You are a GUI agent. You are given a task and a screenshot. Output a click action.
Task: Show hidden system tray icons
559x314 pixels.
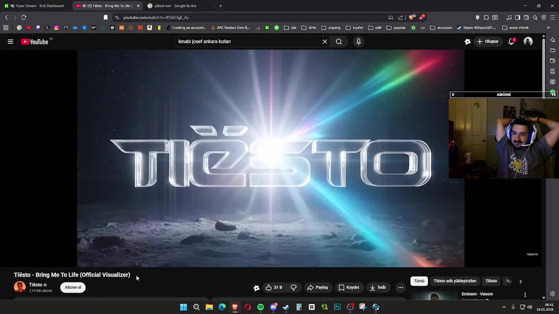[x=504, y=307]
